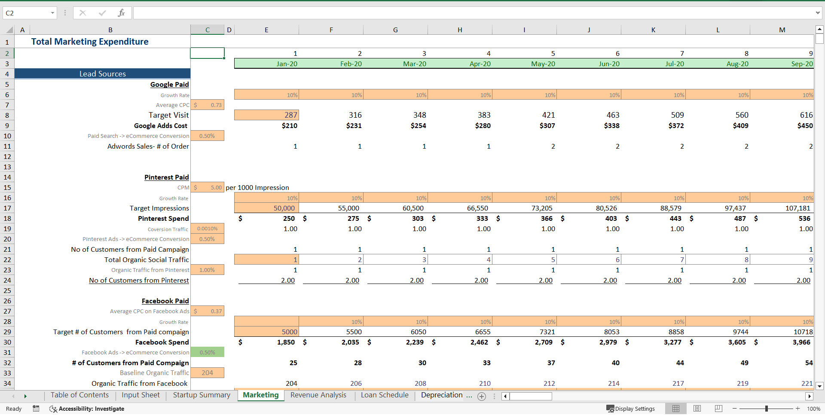
Task: Open the Name Box dropdown arrow
Action: (x=52, y=13)
